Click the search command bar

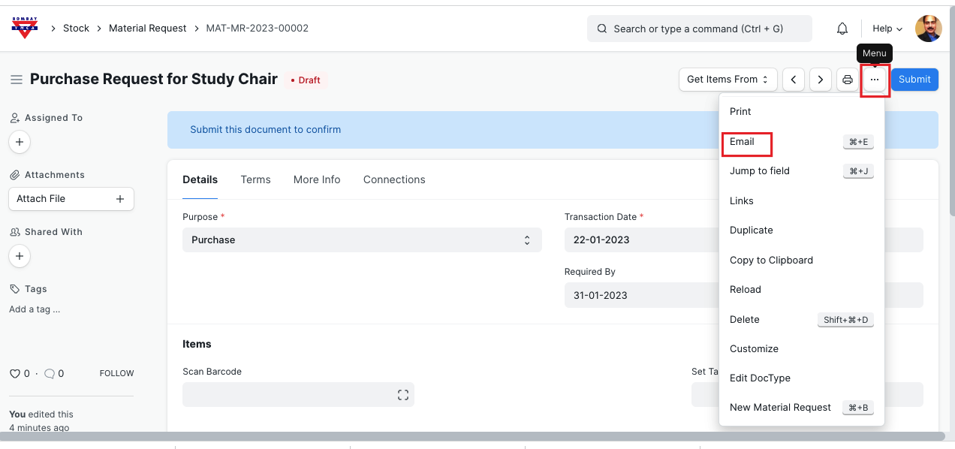click(699, 29)
